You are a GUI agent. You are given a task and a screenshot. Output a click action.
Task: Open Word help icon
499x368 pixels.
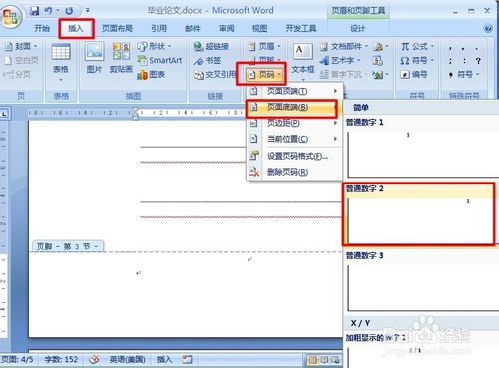coord(488,28)
